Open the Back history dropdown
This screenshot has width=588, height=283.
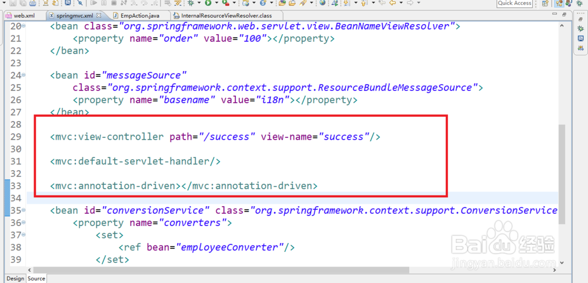click(x=401, y=3)
